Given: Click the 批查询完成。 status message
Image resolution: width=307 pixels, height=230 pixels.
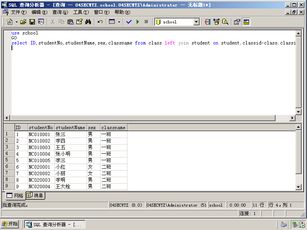Looking at the screenshot, I should pyautogui.click(x=15, y=205).
